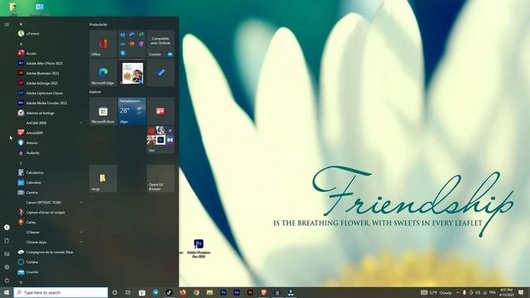Open the Courrier Outlook tile
Image resolution: width=530 pixels, height=298 pixels.
click(x=161, y=44)
